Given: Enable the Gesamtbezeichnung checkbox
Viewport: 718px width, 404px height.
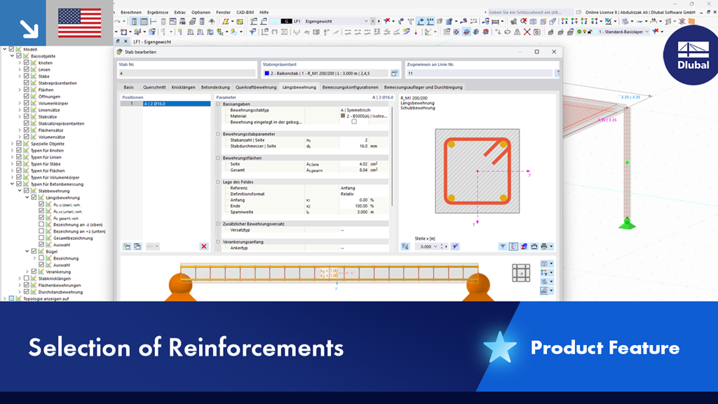Looking at the screenshot, I should pyautogui.click(x=41, y=238).
